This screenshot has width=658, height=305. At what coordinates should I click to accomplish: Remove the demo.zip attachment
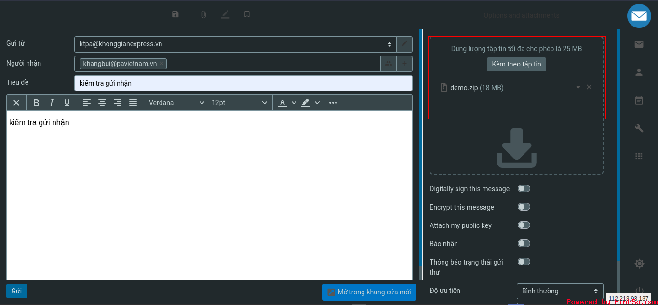coord(589,87)
